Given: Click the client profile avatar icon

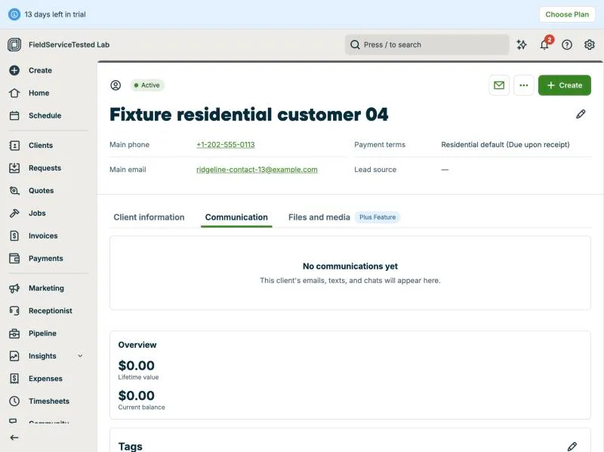Looking at the screenshot, I should pyautogui.click(x=116, y=85).
